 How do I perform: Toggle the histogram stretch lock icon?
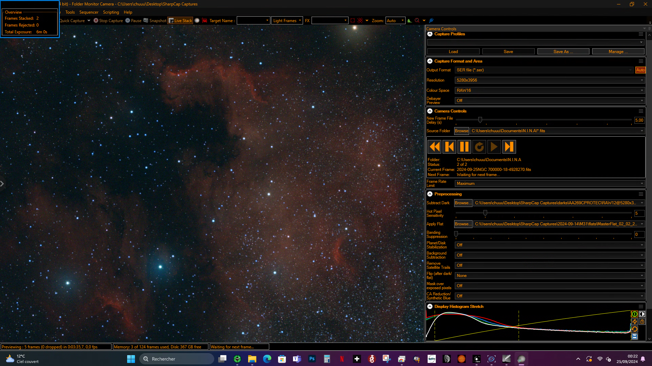click(642, 321)
